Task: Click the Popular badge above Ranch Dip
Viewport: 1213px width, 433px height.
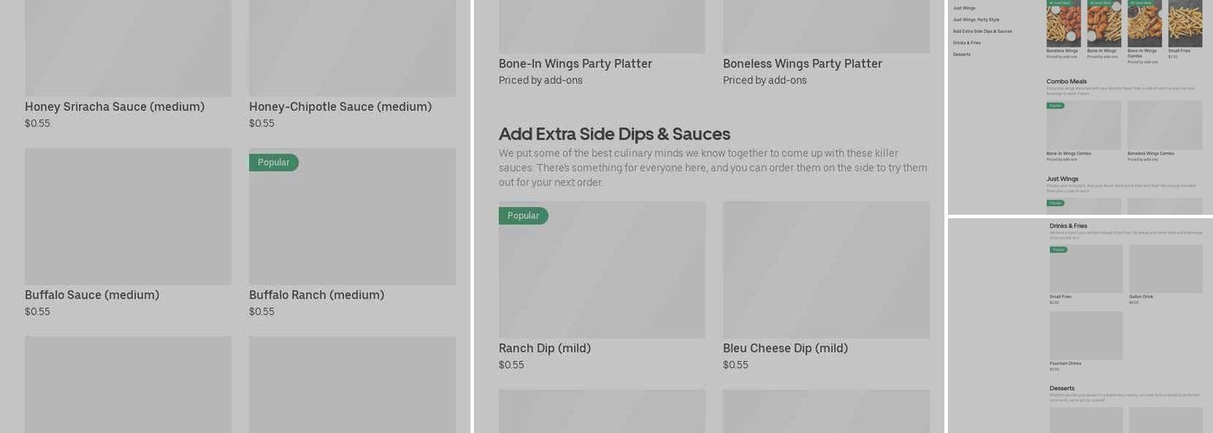Action: [x=523, y=216]
